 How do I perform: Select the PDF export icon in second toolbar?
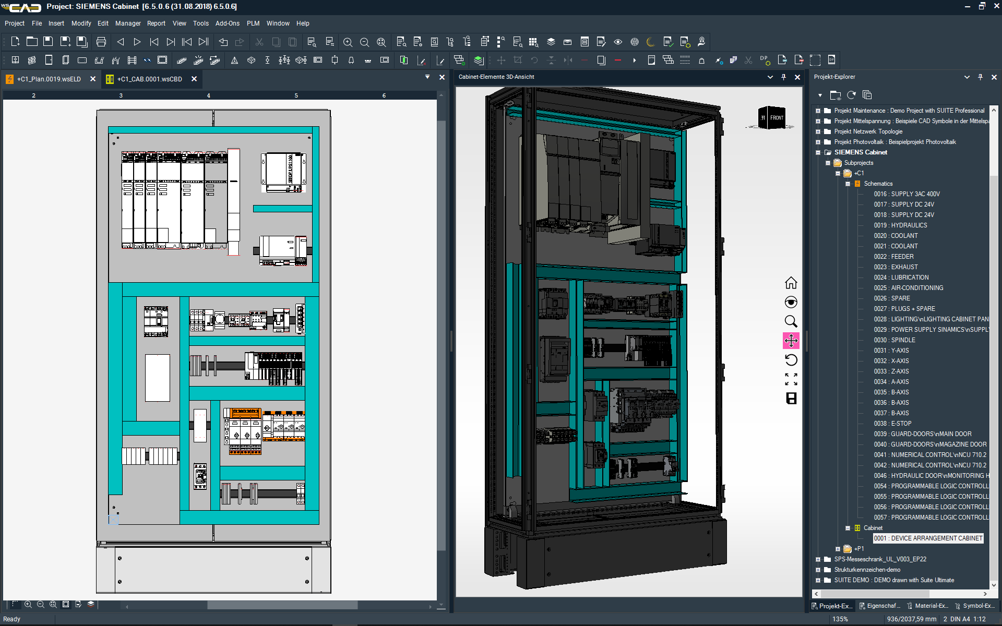pyautogui.click(x=798, y=59)
